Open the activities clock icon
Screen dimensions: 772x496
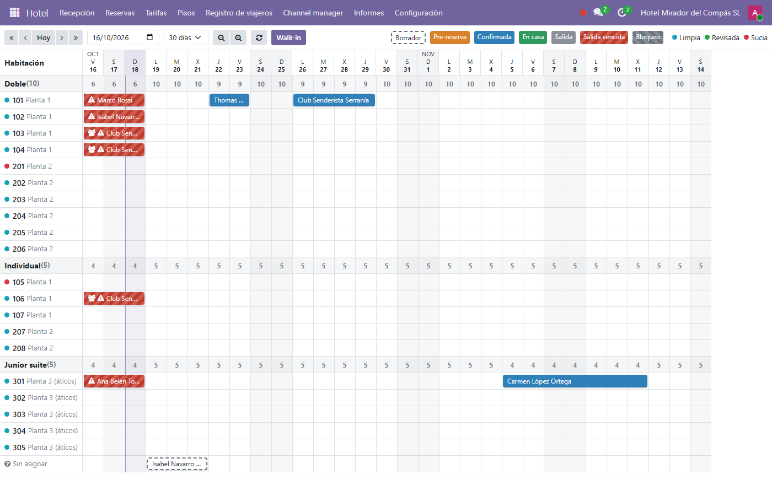(622, 13)
